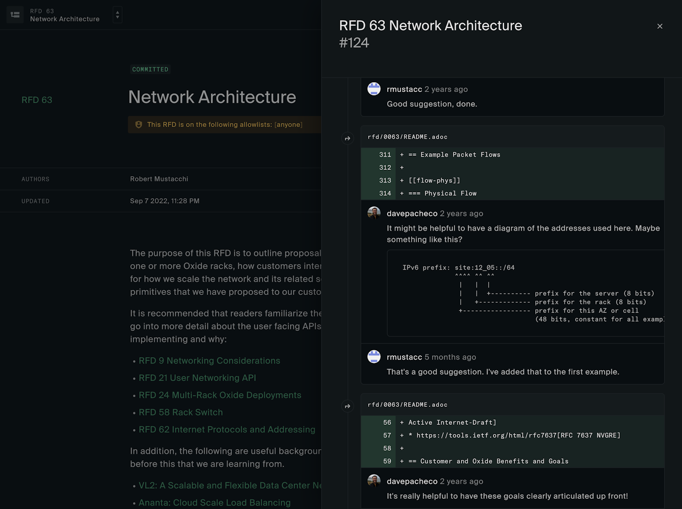Click the shield icon in allowlists banner

click(139, 125)
